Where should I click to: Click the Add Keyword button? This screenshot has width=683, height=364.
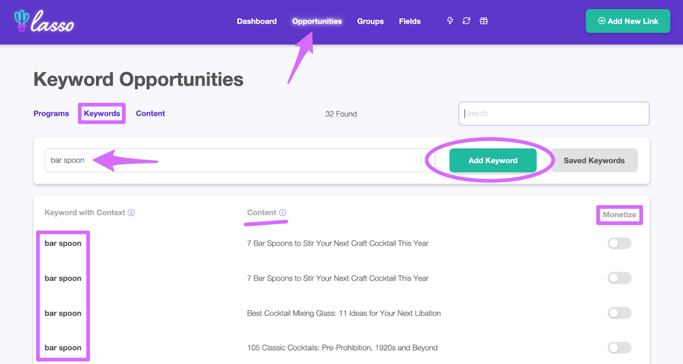[493, 160]
